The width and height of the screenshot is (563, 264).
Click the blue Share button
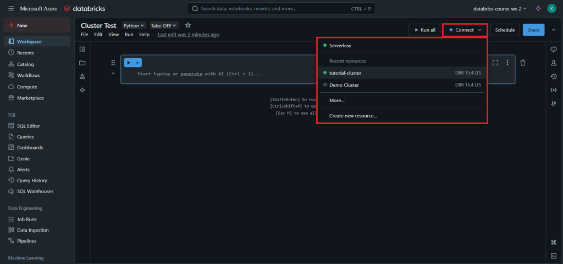click(x=533, y=30)
